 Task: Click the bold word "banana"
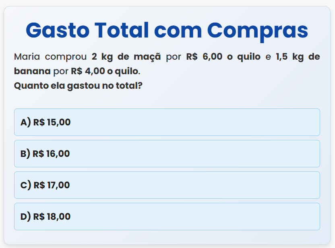32,71
